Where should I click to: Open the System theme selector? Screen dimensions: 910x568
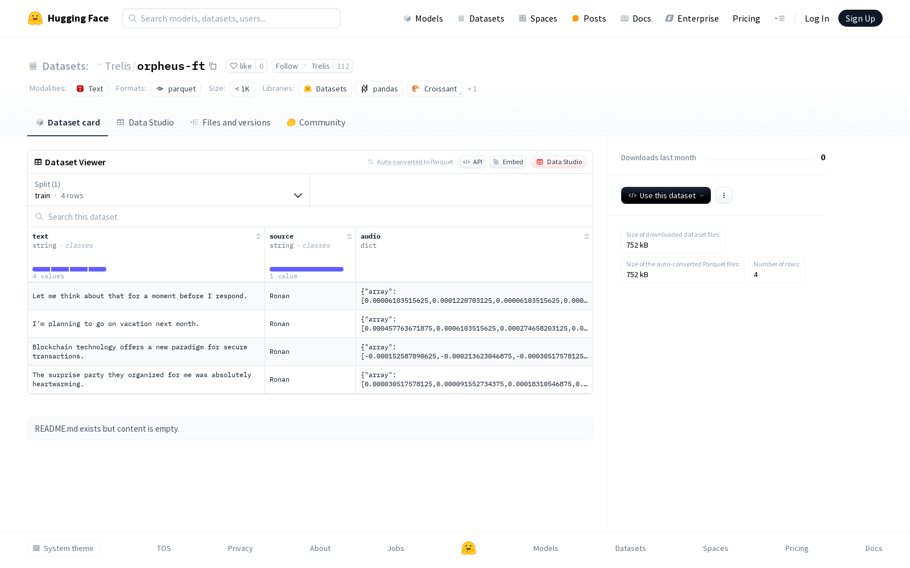click(x=64, y=548)
